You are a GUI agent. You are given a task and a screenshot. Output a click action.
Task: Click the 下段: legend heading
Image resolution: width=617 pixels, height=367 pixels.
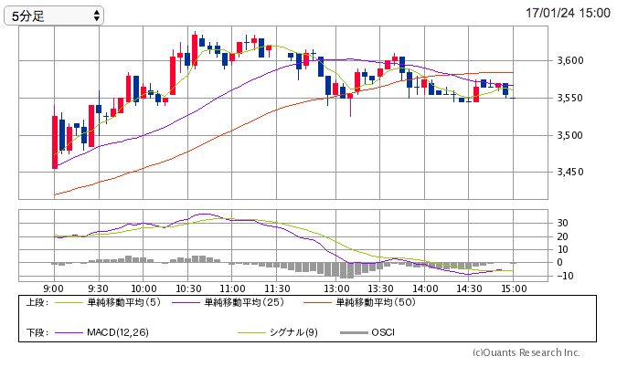click(x=37, y=332)
